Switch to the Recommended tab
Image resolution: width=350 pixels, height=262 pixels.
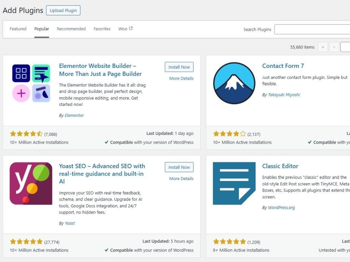(x=71, y=29)
